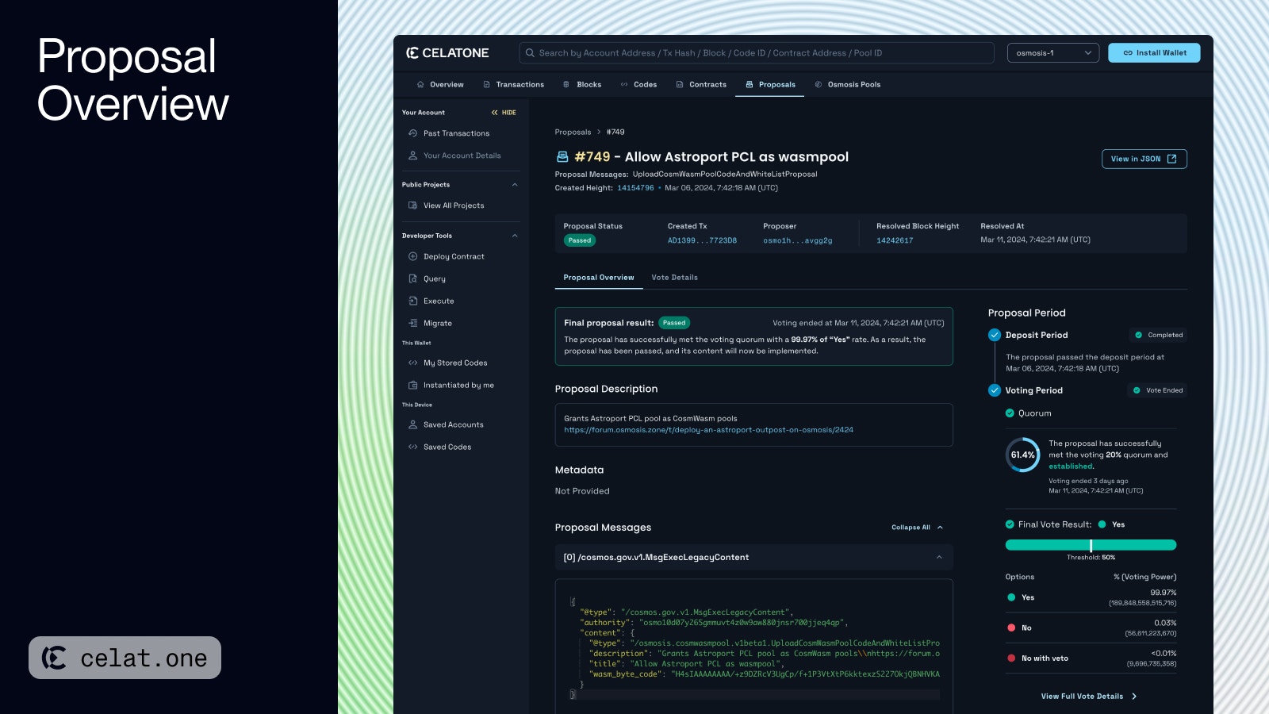This screenshot has height=714, width=1269.
Task: Switch to Vote Details tab
Action: pyautogui.click(x=674, y=278)
